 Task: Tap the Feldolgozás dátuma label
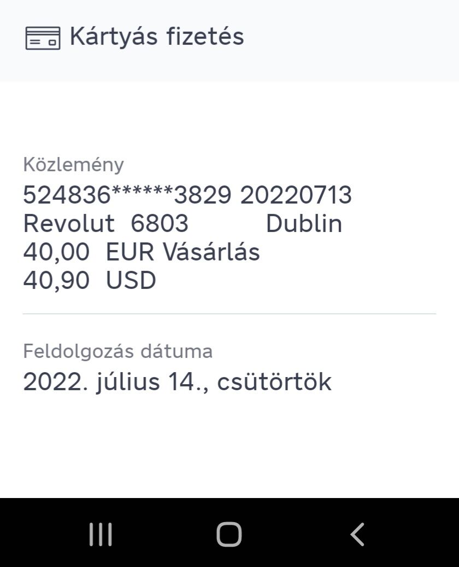click(x=117, y=351)
